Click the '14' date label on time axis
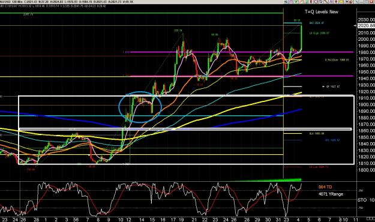The width and height of the screenshot is (375, 222). click(x=142, y=220)
